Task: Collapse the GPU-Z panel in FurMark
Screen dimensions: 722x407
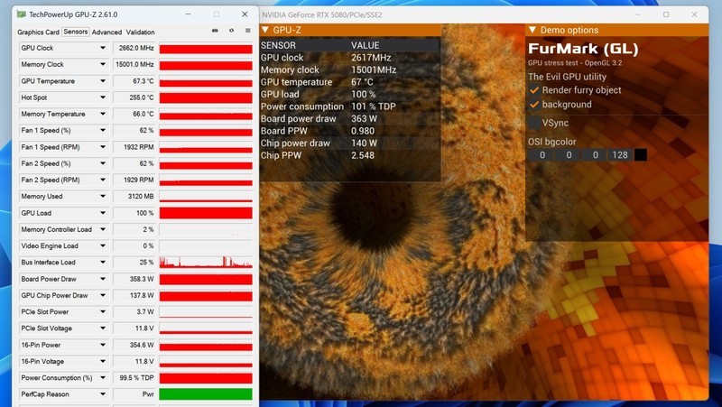Action: [x=265, y=30]
